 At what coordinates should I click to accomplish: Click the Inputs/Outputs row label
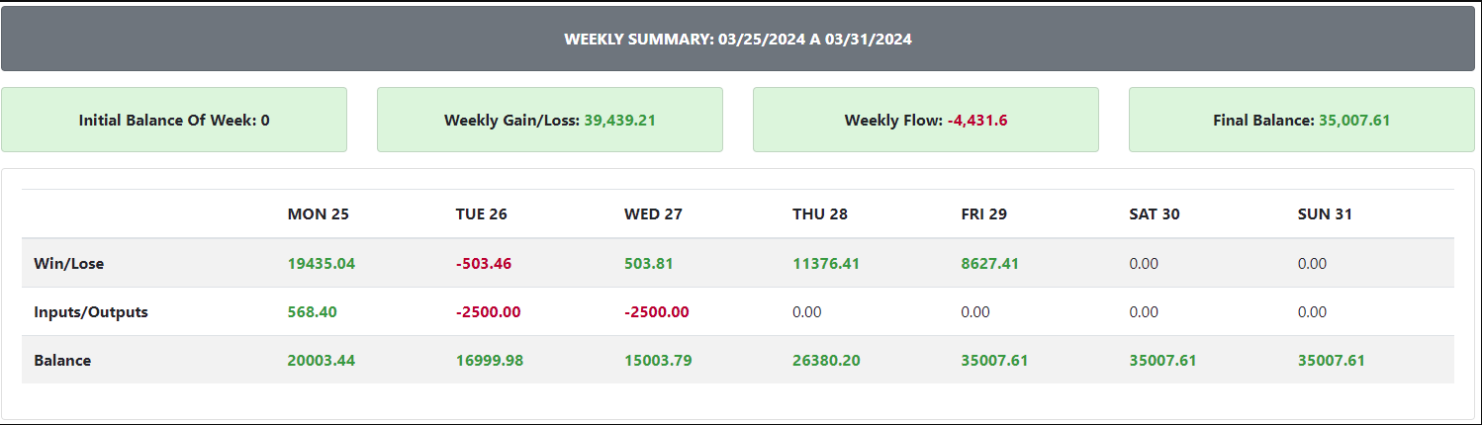tap(91, 311)
